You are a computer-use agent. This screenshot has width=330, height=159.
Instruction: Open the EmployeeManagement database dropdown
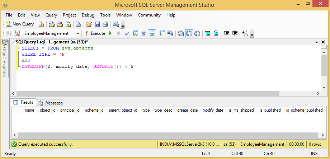pyautogui.click(x=78, y=33)
